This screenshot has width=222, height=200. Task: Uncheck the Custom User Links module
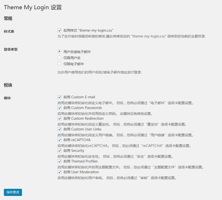point(59,129)
